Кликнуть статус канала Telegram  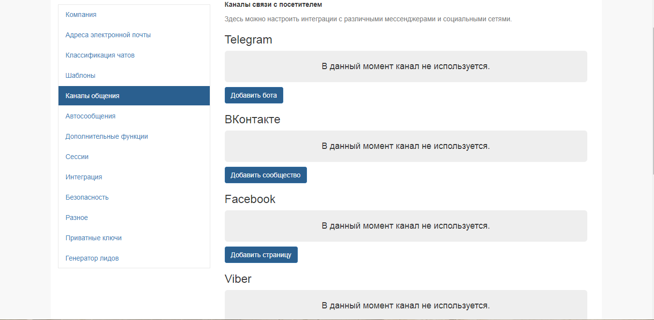[406, 66]
